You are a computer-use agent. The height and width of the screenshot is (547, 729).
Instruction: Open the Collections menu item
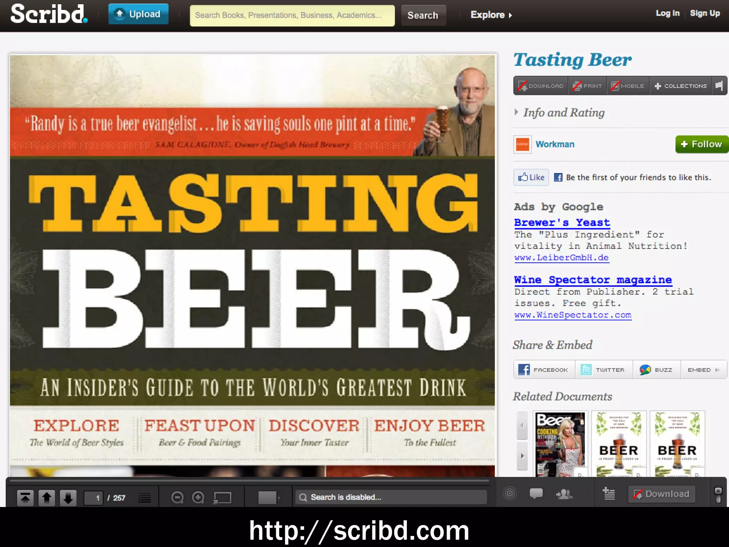pos(681,86)
